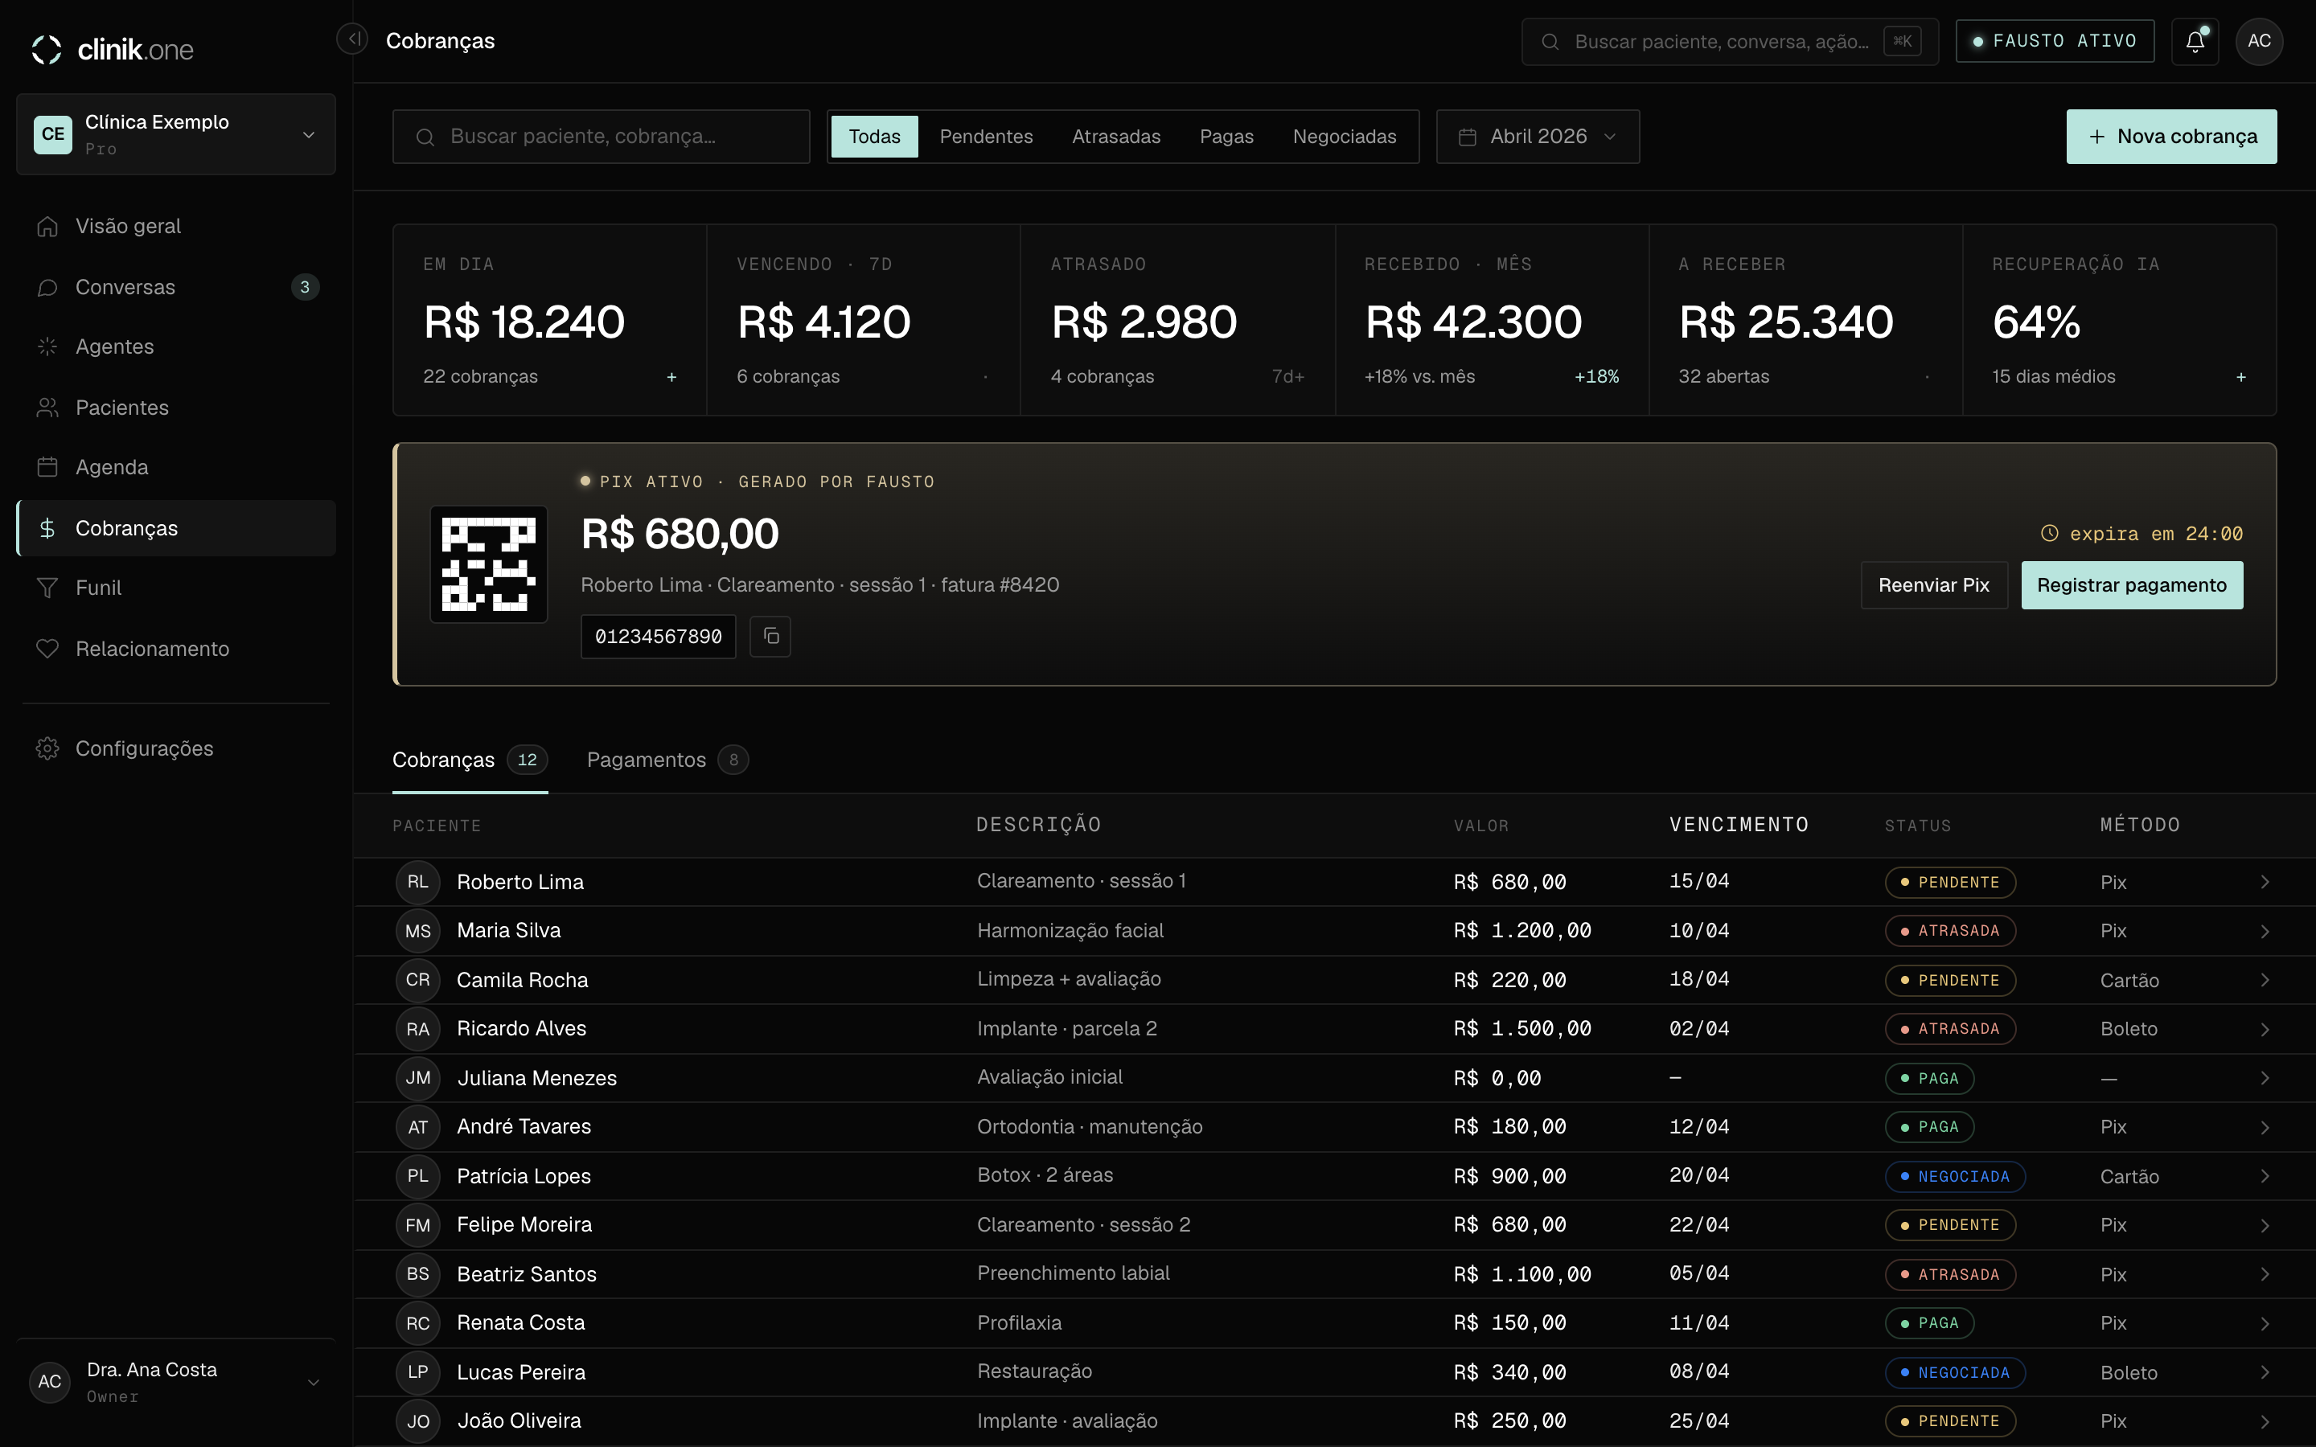Click the FM avatar for Felipe Moreira
The width and height of the screenshot is (2316, 1447).
tap(417, 1225)
